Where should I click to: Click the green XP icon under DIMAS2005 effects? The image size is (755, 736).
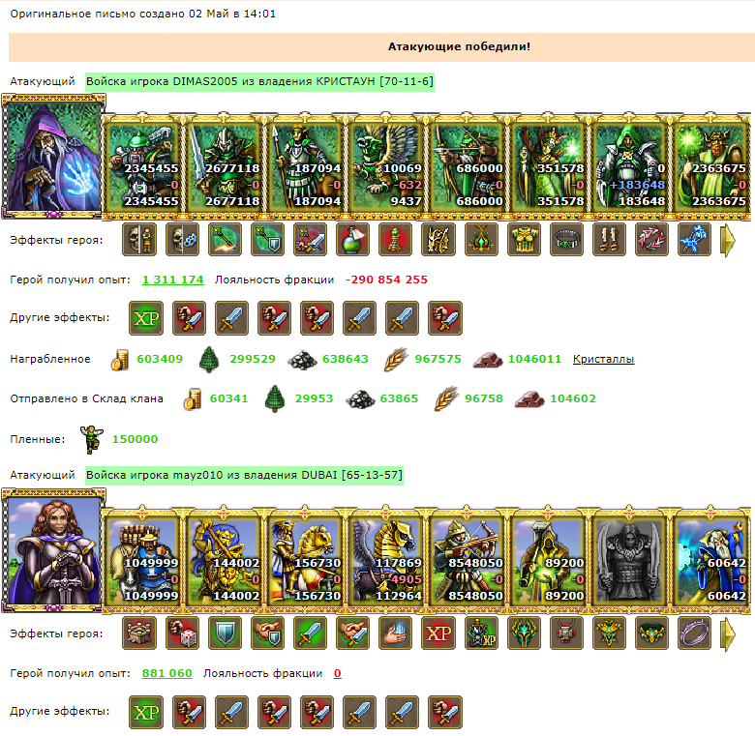tap(146, 318)
